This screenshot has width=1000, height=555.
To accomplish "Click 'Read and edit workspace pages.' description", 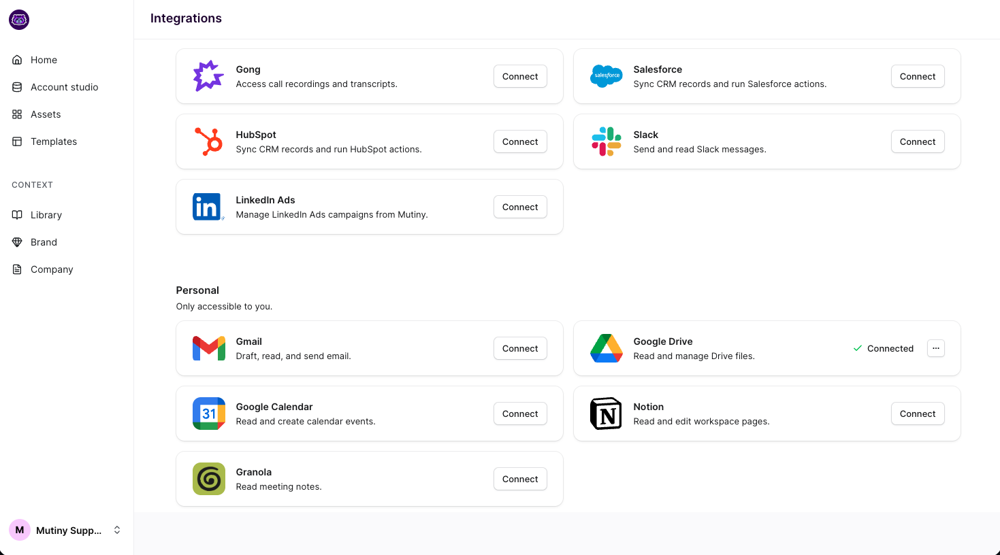I will (x=702, y=422).
